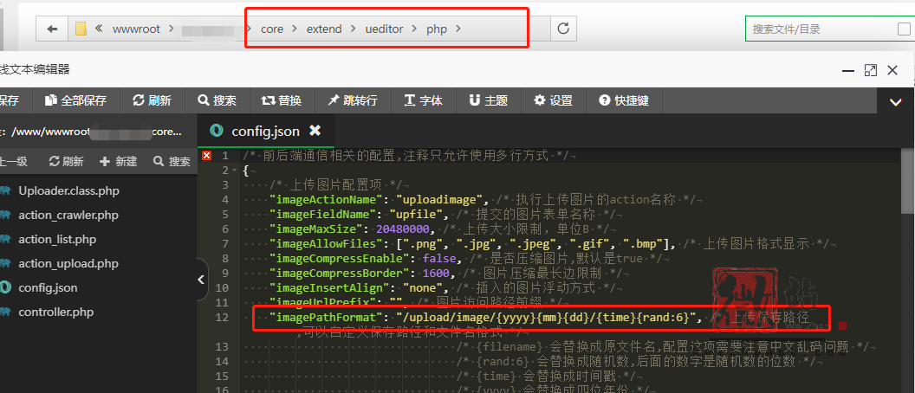915x393 pixels.
Task: Open the extend breadcrumb folder
Action: click(x=324, y=29)
